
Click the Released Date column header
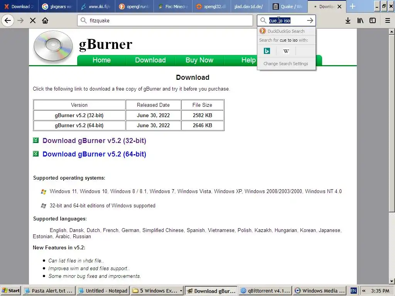click(x=153, y=105)
